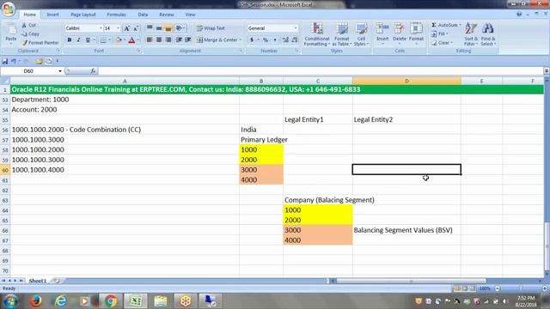Click Save in Quick Access Toolbar
The width and height of the screenshot is (550, 309).
(x=5, y=61)
